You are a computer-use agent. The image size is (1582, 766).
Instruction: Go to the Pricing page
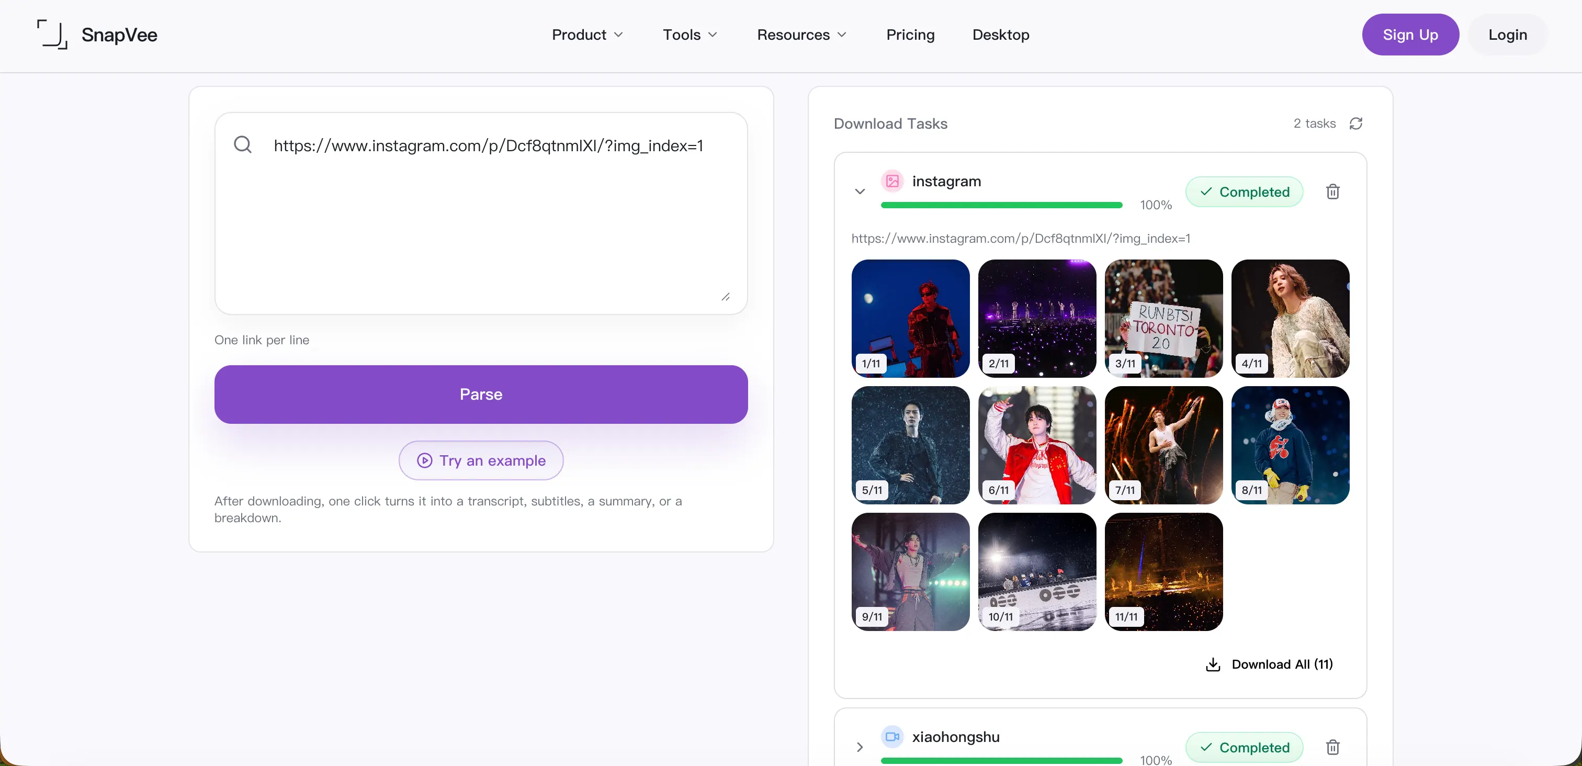click(x=910, y=35)
